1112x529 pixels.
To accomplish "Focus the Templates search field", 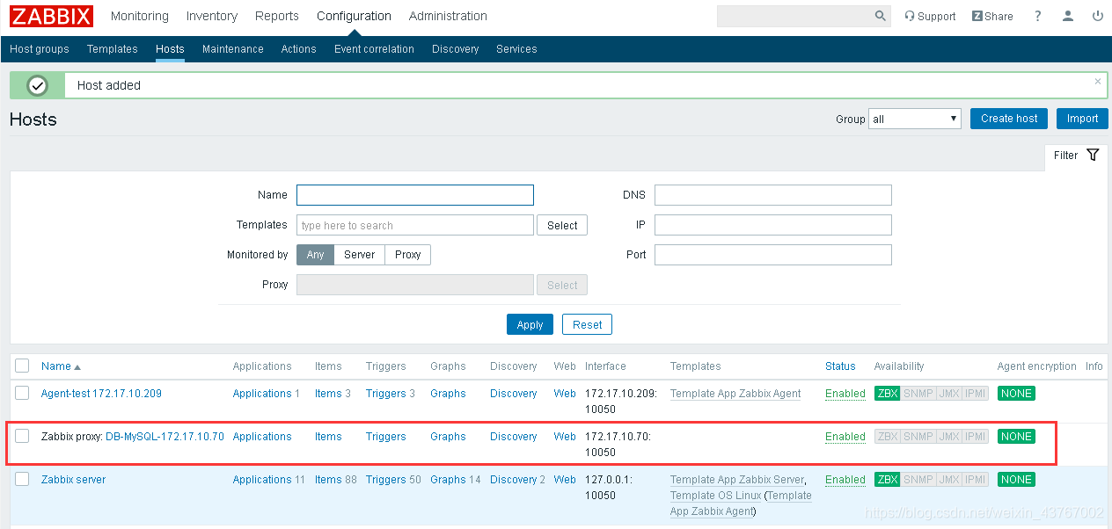I will (x=415, y=225).
